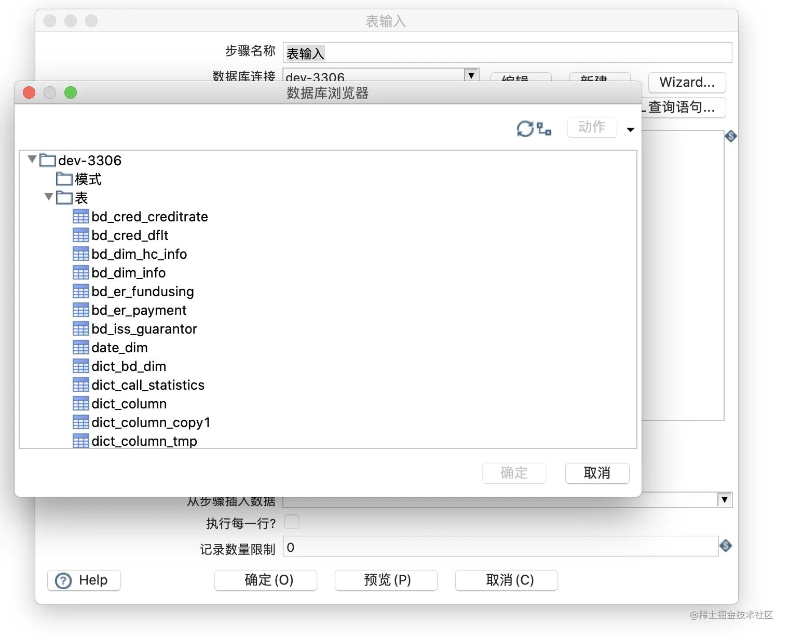Click variable diamond icon beside record limit field
Screen dimensions: 789x636
coord(726,546)
